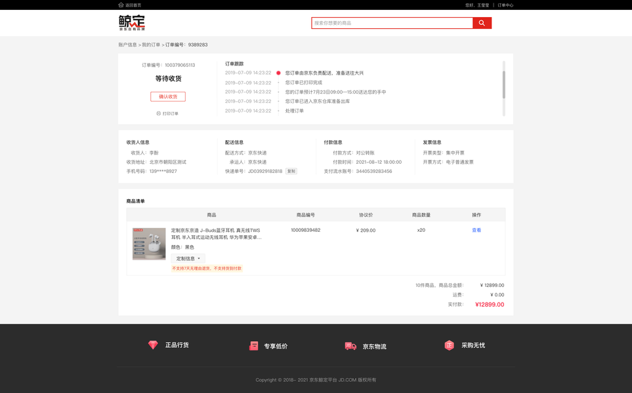Click the user greeting 您好 in top bar
The width and height of the screenshot is (632, 393).
[x=477, y=5]
